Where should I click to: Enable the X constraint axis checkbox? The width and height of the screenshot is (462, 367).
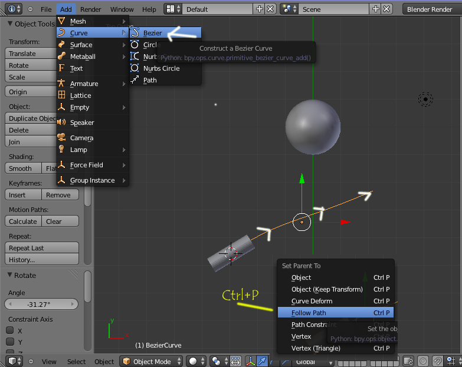10,330
